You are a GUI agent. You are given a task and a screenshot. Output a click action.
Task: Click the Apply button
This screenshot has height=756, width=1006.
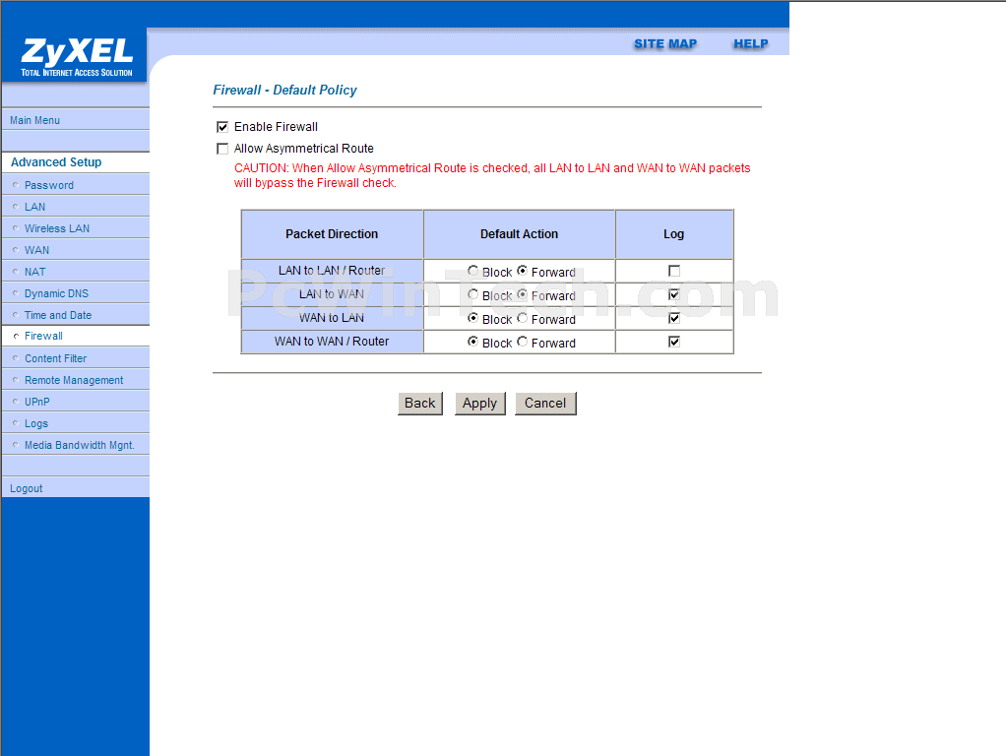pos(480,404)
